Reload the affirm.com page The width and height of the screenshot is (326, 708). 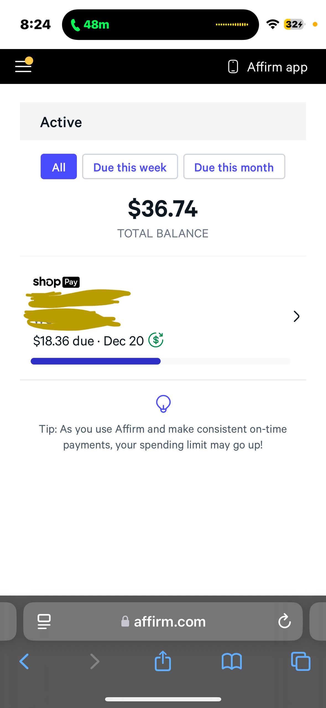coord(284,621)
